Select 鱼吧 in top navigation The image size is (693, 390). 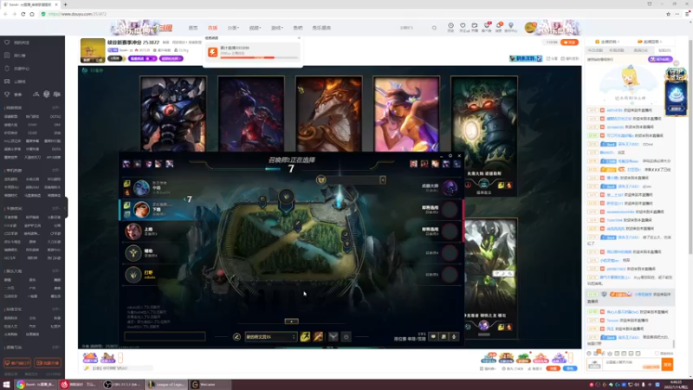tap(298, 28)
